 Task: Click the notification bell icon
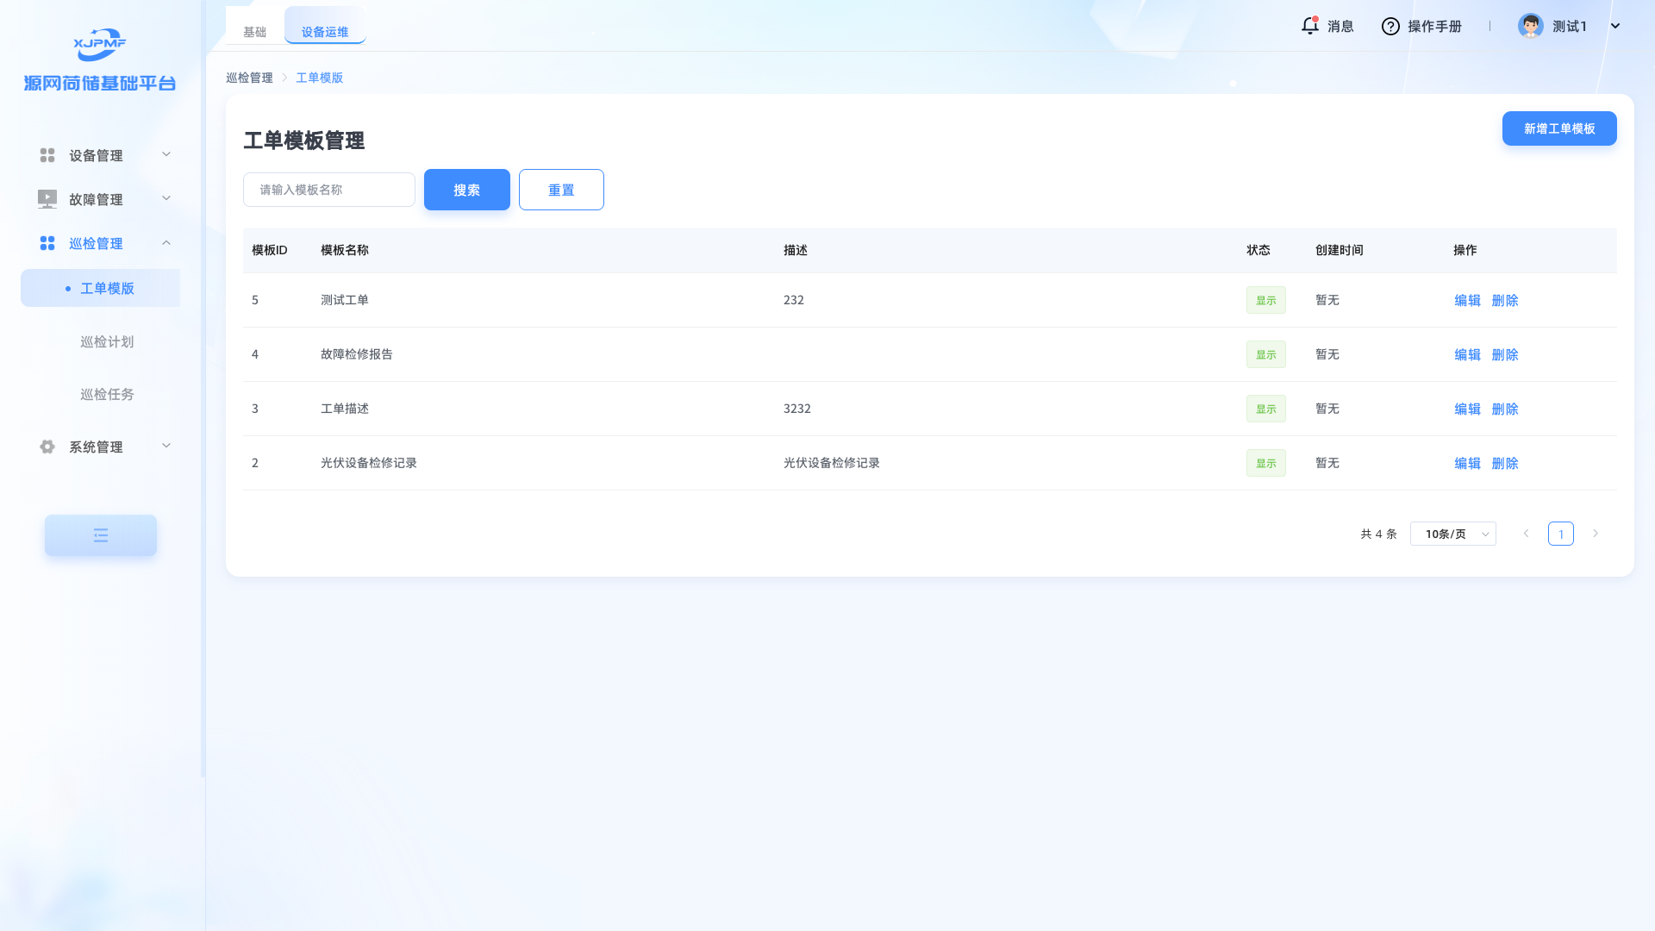tap(1309, 26)
